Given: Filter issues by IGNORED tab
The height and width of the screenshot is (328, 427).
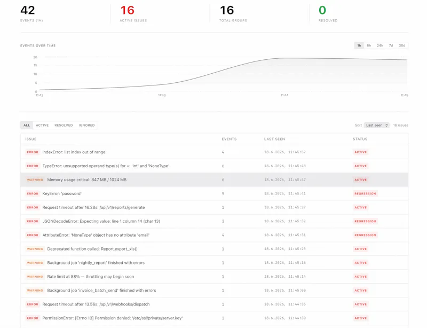Looking at the screenshot, I should [86, 126].
